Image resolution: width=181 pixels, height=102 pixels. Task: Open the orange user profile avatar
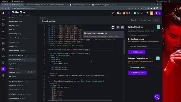[x=152, y=13]
